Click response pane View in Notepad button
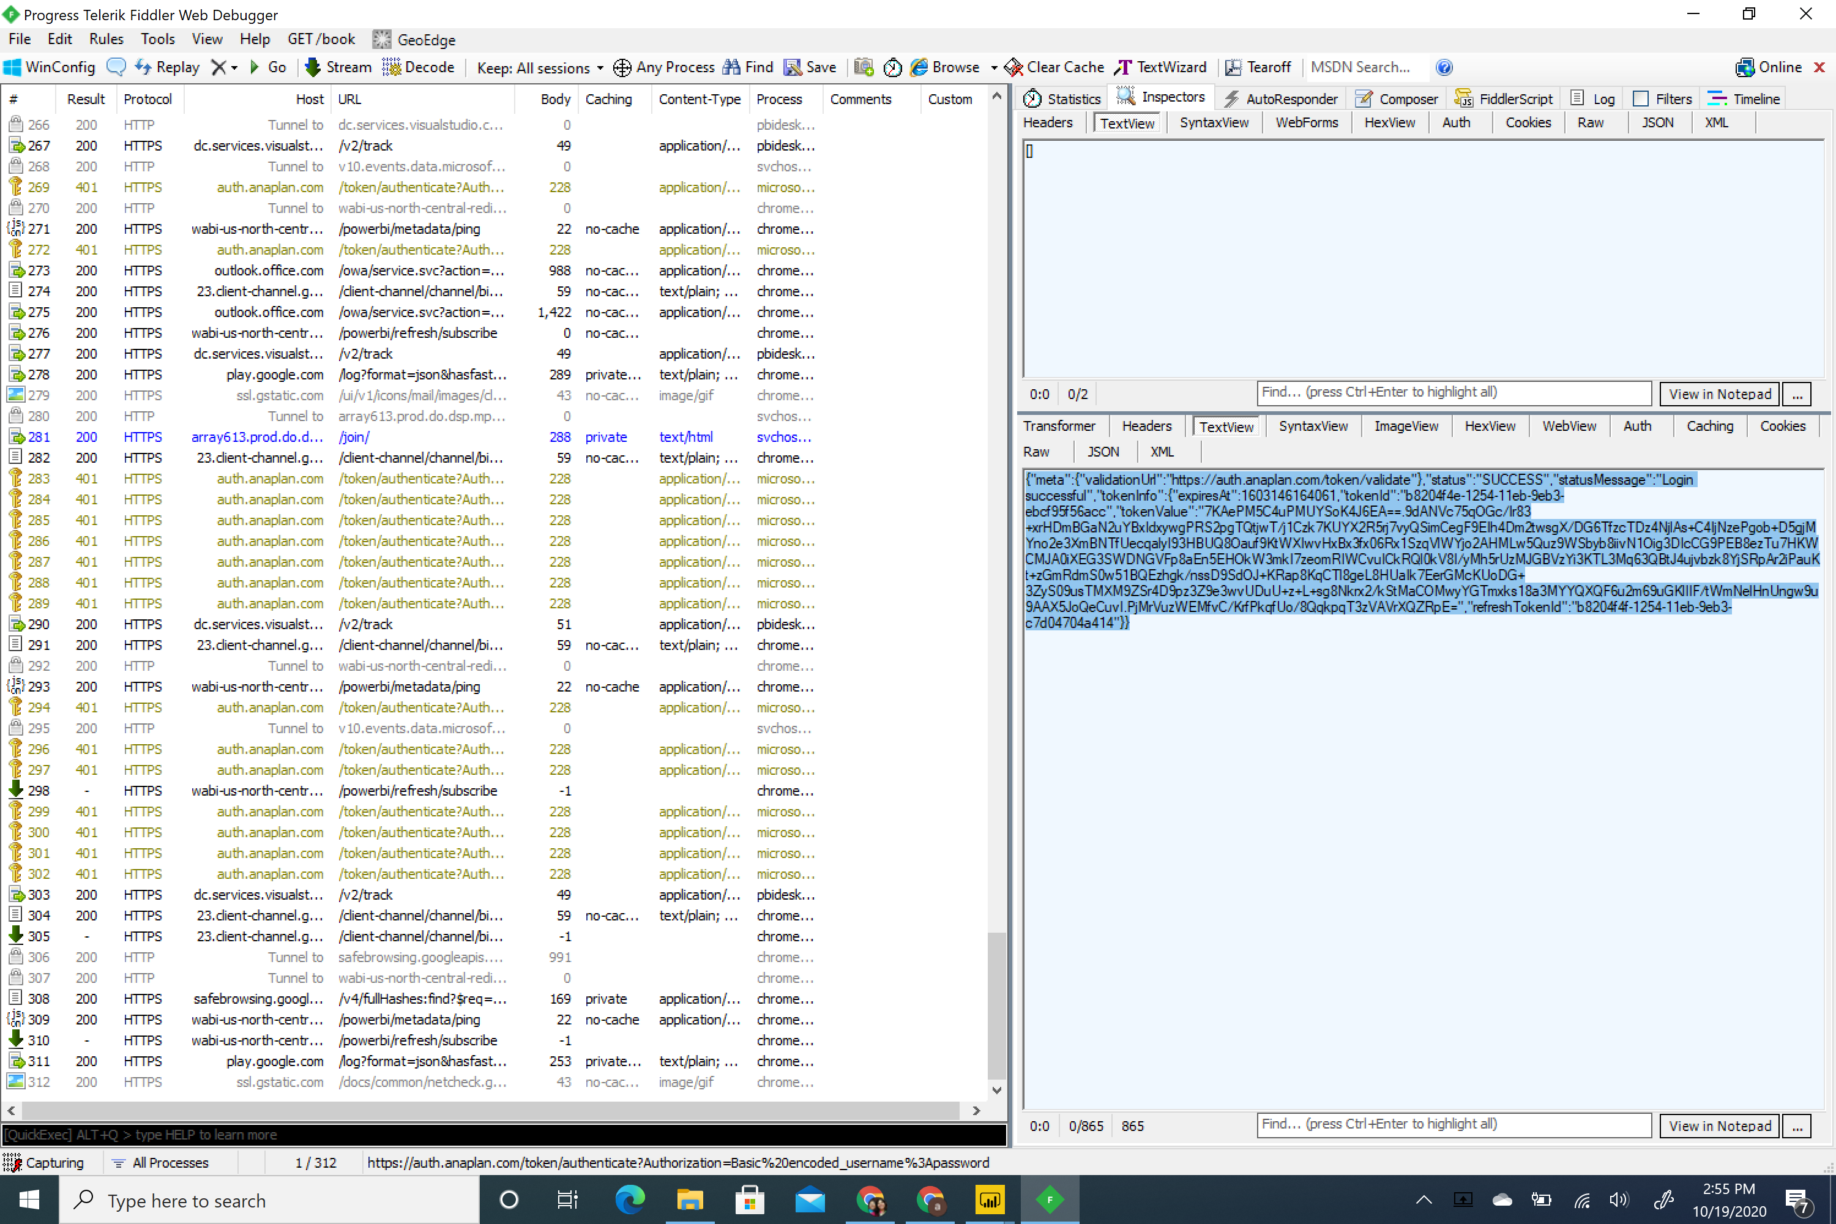The height and width of the screenshot is (1224, 1836). coord(1720,1125)
